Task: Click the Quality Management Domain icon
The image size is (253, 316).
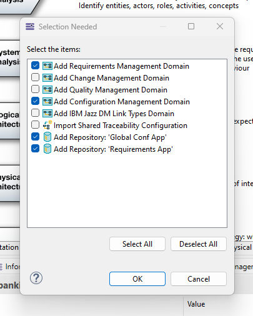Action: 47,90
